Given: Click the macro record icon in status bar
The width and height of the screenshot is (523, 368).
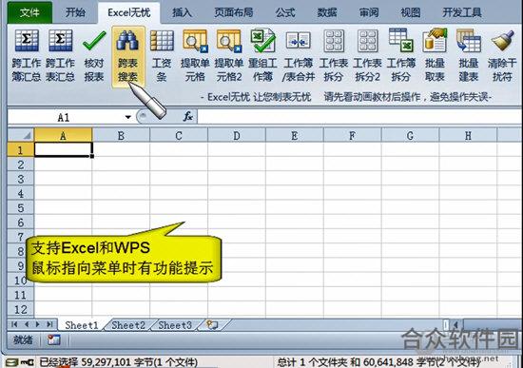Looking at the screenshot, I should [53, 340].
